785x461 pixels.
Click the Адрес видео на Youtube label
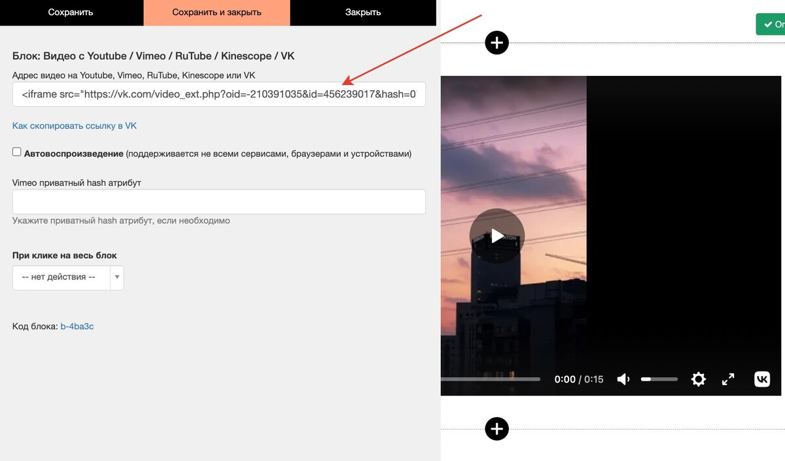(133, 76)
